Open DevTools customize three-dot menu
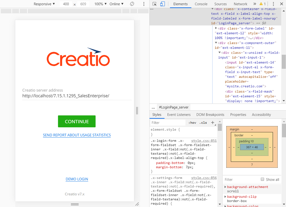 (273, 4)
